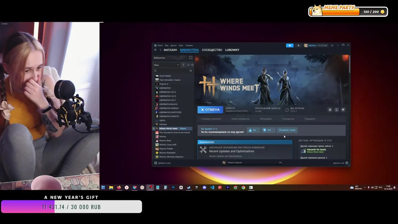This screenshot has width=398, height=224.
Task: Open the Discord taskbar icon
Action: pos(204,188)
